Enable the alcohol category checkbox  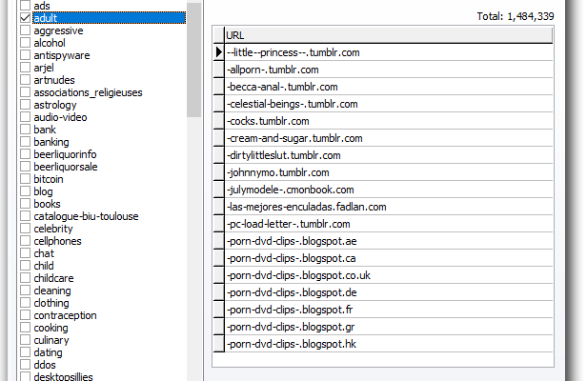point(25,42)
